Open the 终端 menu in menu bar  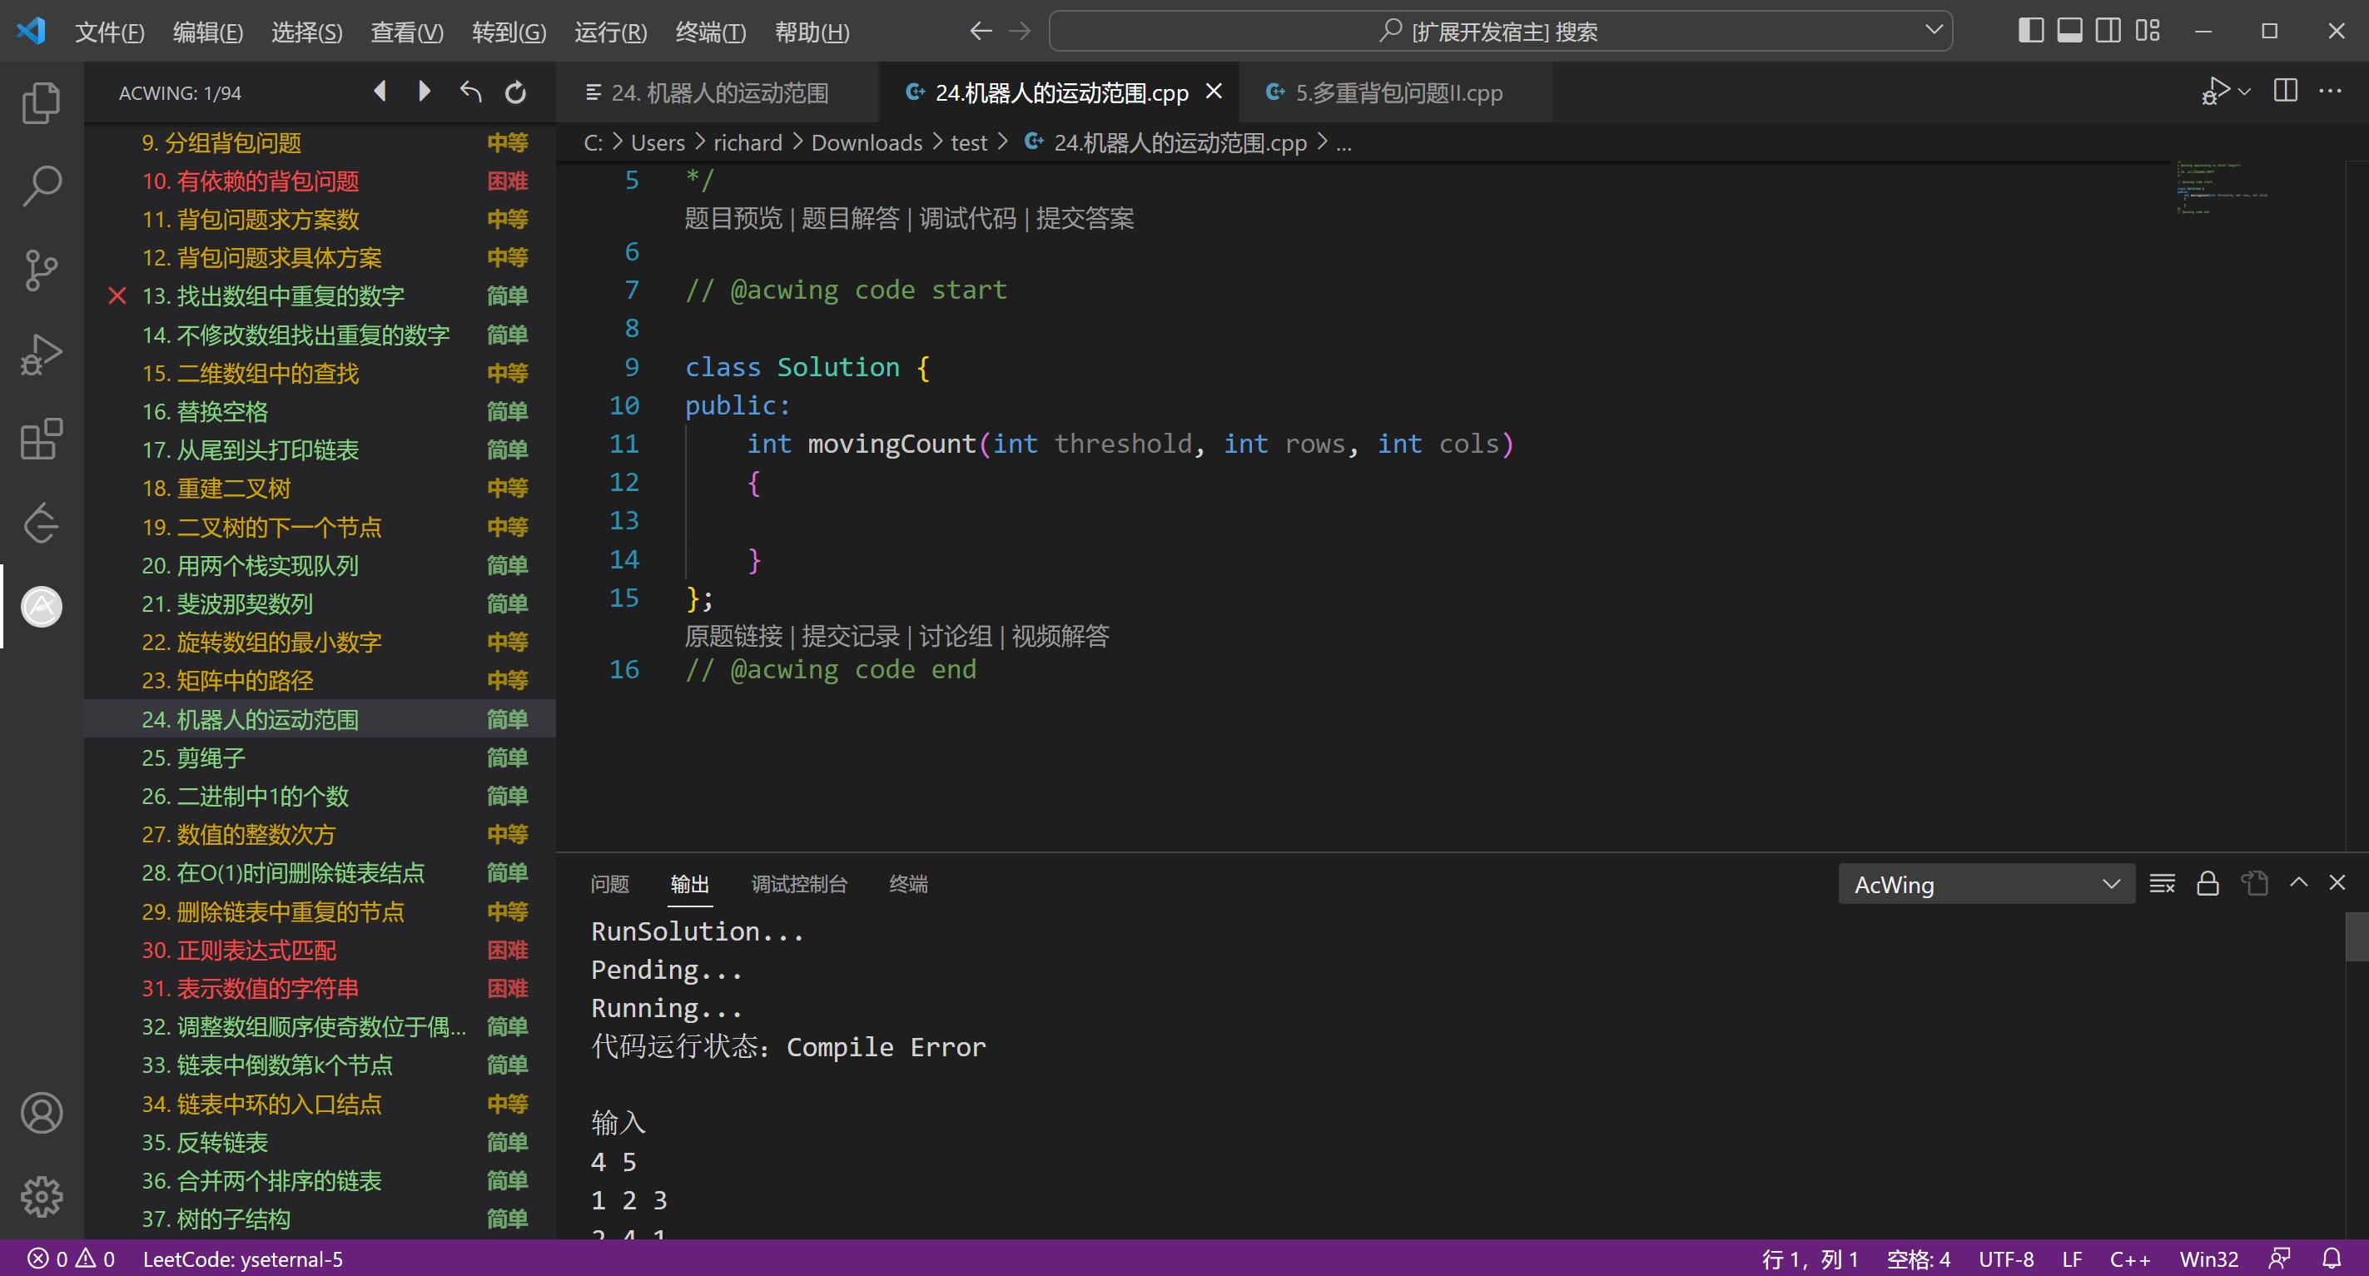710,32
